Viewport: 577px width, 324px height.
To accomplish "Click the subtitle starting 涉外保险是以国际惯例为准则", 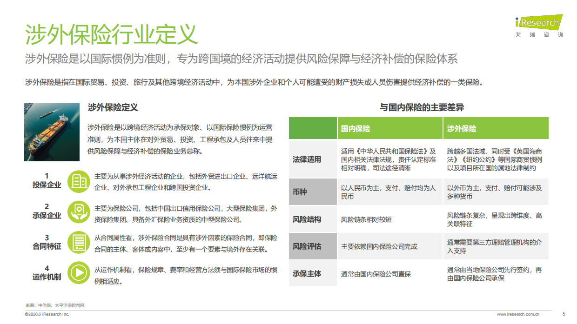I will [x=242, y=59].
